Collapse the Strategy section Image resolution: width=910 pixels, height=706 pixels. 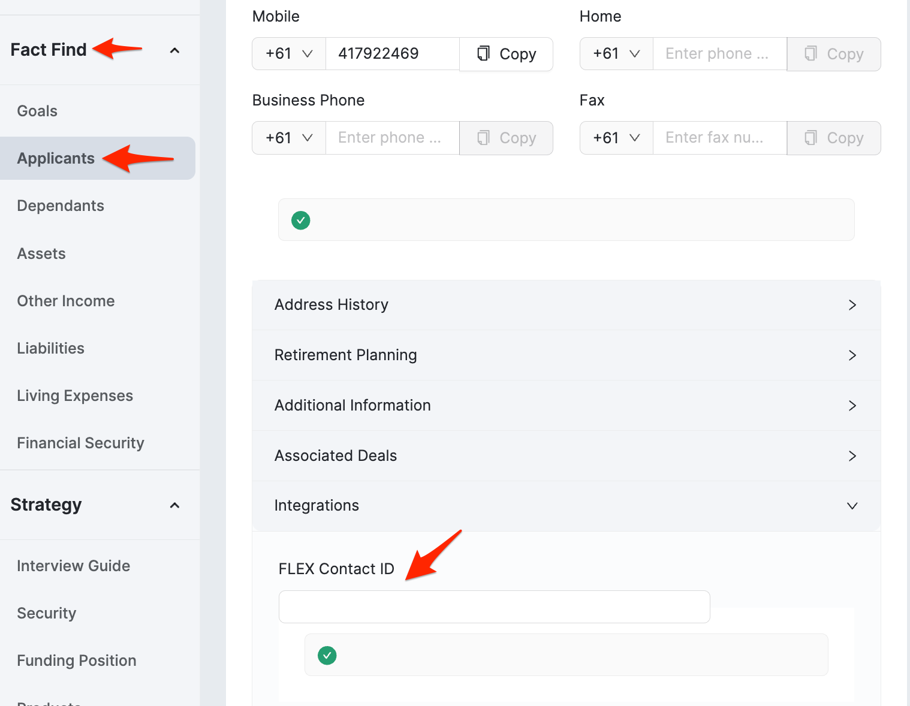[x=174, y=505]
